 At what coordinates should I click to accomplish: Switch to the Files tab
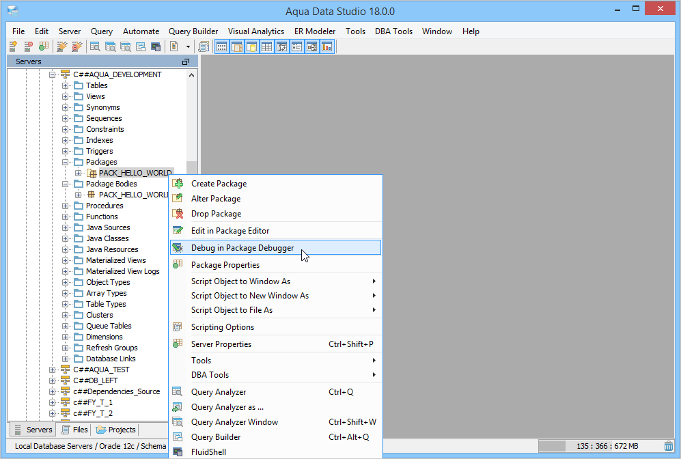click(x=74, y=430)
